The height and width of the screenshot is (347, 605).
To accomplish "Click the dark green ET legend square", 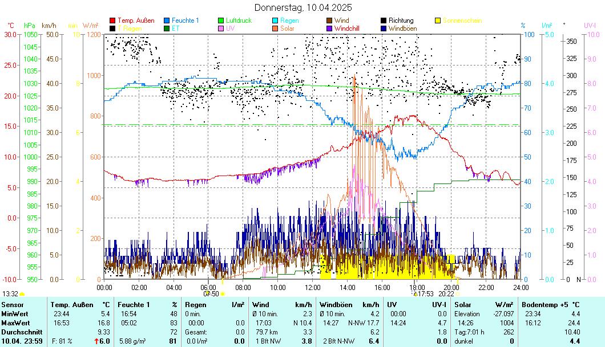I will (x=167, y=28).
